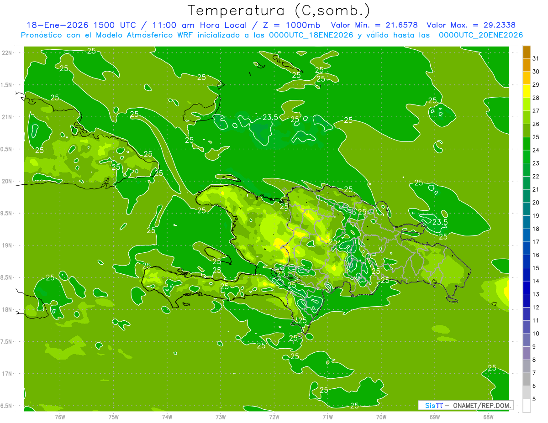Click the "71W" longitude axis label
The height and width of the screenshot is (423, 548).
pos(327,416)
